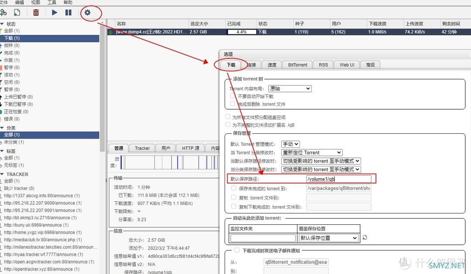This screenshot has height=274, width=471.
Task: Select 缺少 tracker (0) filter
Action: [x=50, y=188]
